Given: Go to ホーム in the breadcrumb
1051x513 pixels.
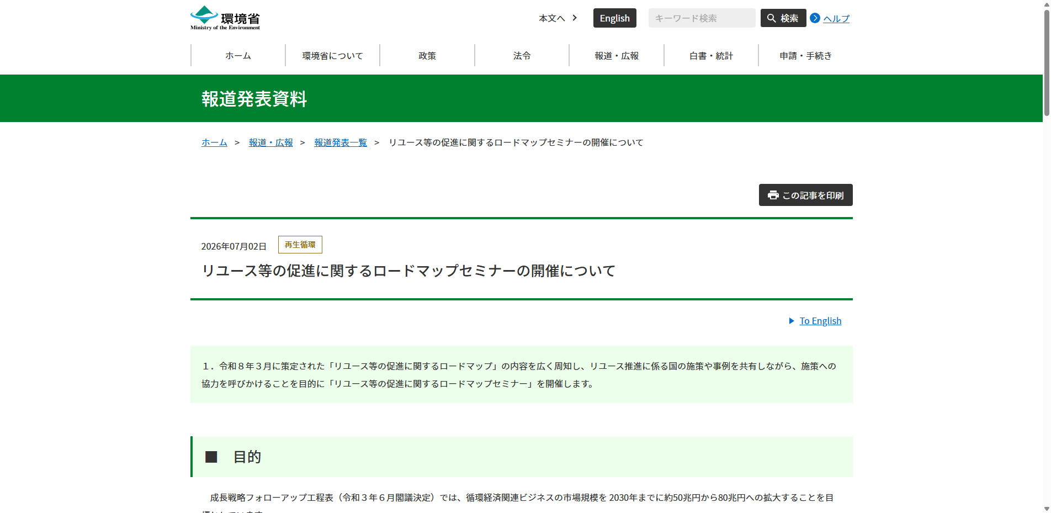Looking at the screenshot, I should pyautogui.click(x=214, y=142).
